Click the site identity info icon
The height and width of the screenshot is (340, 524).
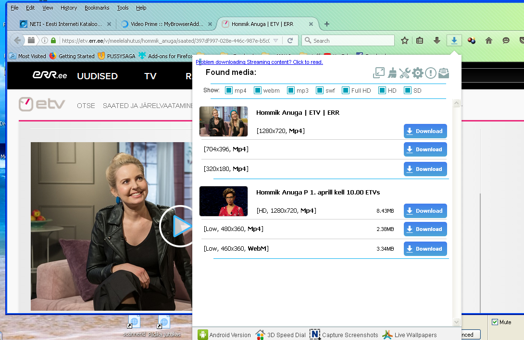[44, 41]
